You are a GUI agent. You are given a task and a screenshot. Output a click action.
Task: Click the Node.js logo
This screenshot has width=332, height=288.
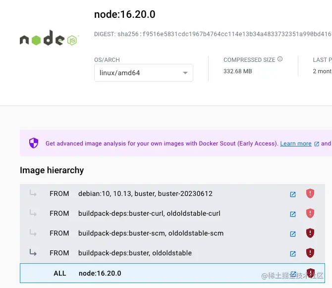click(50, 38)
